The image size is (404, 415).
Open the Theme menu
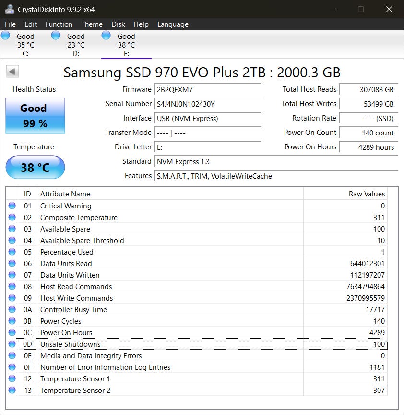[92, 24]
